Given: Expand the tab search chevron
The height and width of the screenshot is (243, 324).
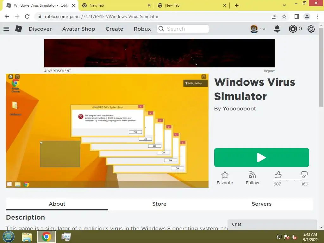Looking at the screenshot, I should [284, 5].
